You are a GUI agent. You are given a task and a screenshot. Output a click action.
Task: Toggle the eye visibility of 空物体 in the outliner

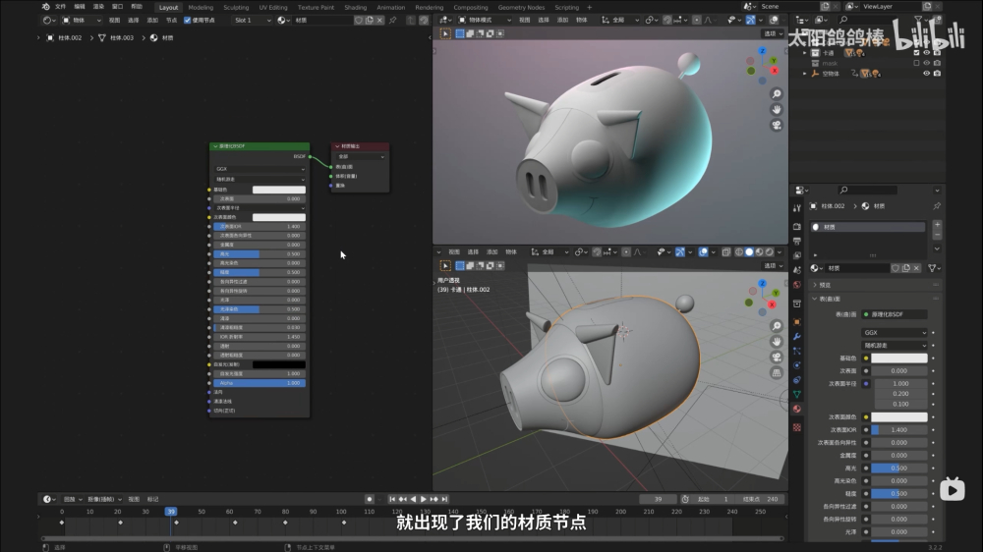926,74
